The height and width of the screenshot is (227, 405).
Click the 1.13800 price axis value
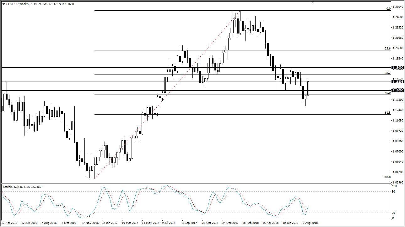[398, 100]
